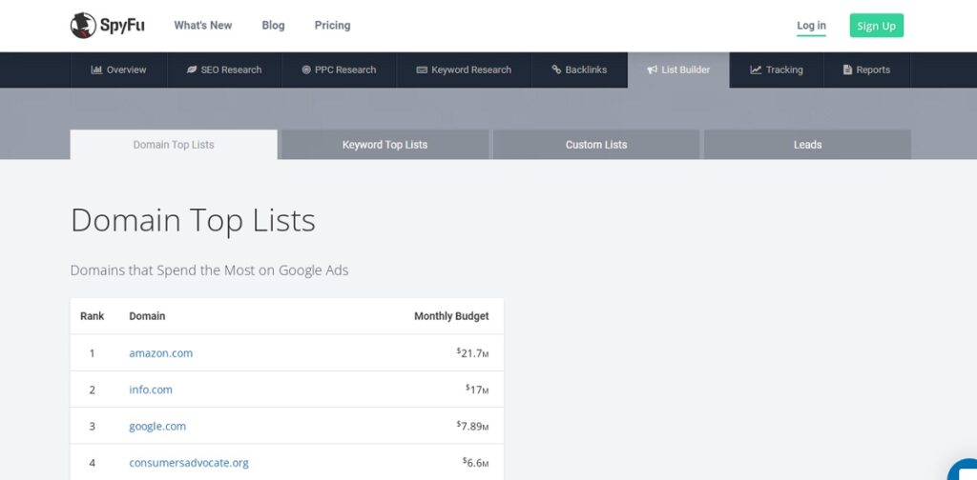Open the Keyword Research menu

coord(464,70)
